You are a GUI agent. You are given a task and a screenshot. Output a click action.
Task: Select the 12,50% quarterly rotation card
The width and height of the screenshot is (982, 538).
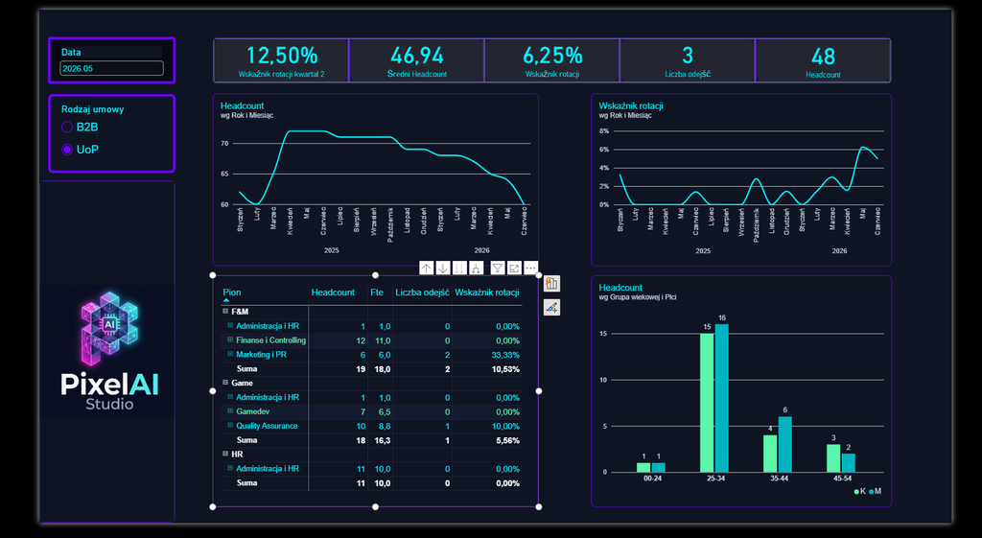[281, 60]
